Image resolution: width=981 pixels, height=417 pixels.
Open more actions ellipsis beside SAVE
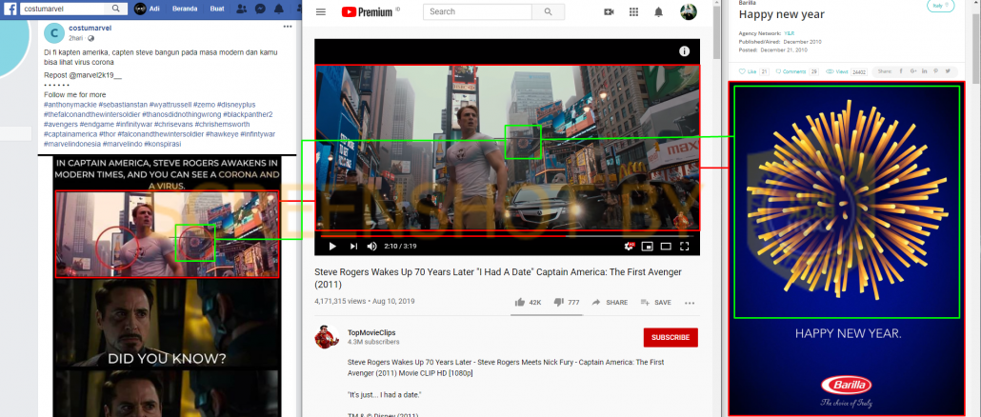click(x=690, y=303)
